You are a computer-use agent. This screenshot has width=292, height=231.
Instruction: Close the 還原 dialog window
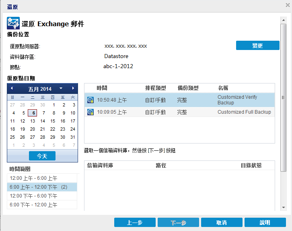click(x=288, y=5)
